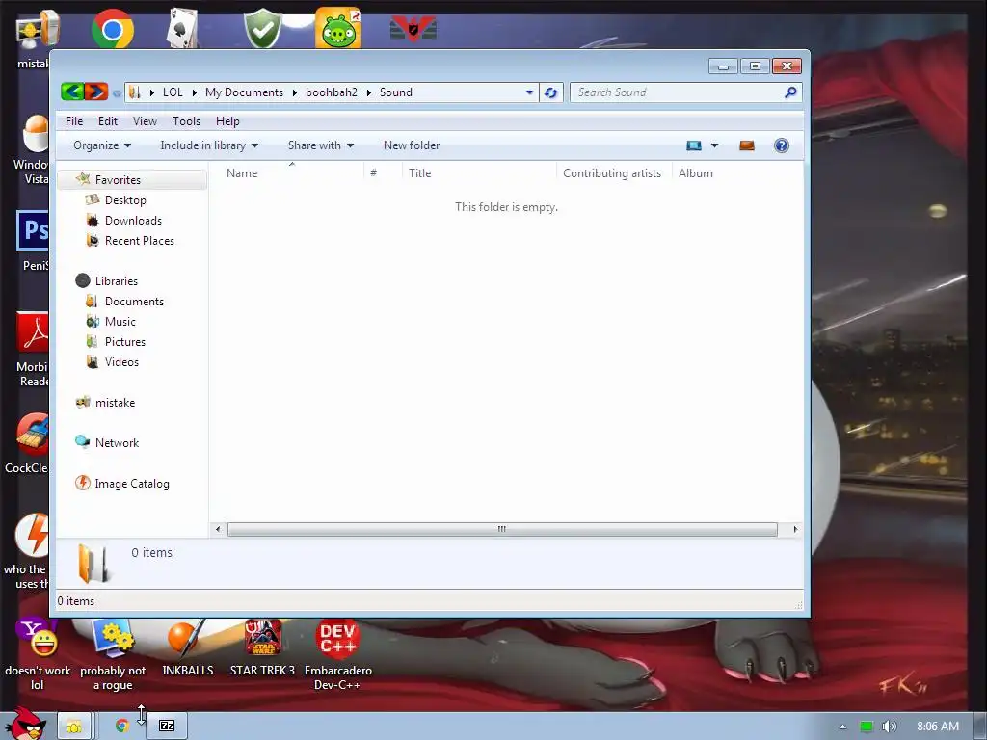Open Music library
The height and width of the screenshot is (740, 987).
120,322
